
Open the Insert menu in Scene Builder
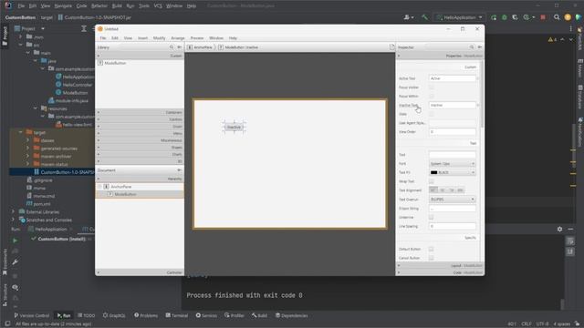142,38
